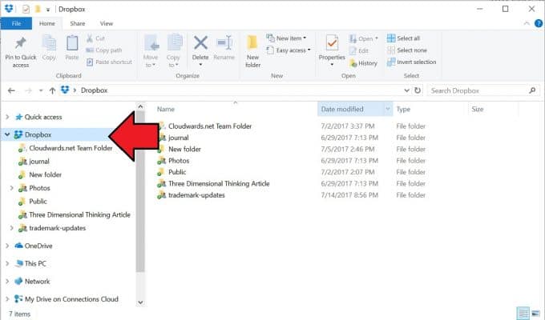
Task: Open the File menu tab
Action: (x=16, y=24)
